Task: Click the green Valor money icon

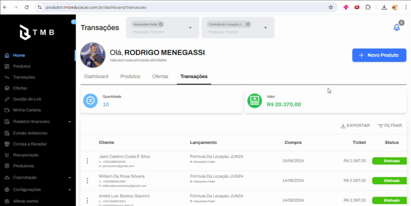Action: pyautogui.click(x=254, y=101)
